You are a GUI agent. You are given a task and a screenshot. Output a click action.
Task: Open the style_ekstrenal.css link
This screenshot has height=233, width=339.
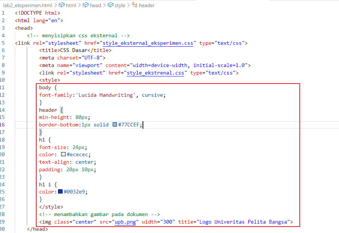pos(155,73)
